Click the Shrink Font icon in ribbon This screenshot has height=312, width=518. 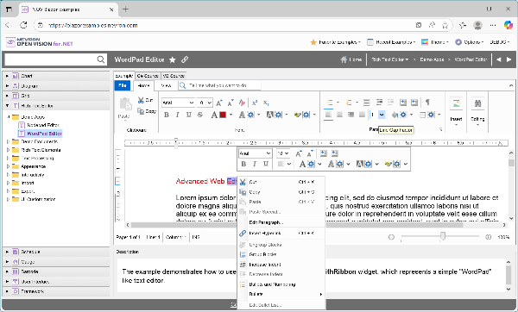click(x=231, y=103)
